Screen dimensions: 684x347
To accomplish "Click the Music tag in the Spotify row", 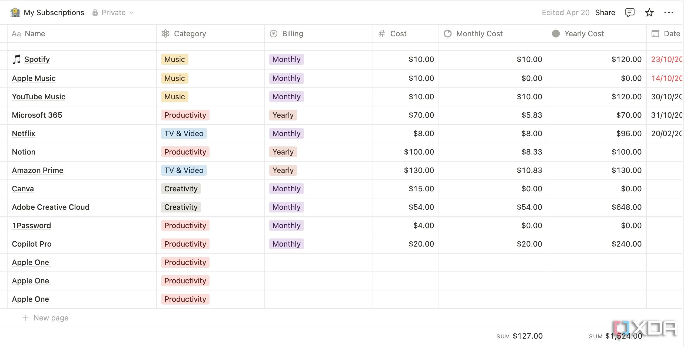I will [x=175, y=59].
